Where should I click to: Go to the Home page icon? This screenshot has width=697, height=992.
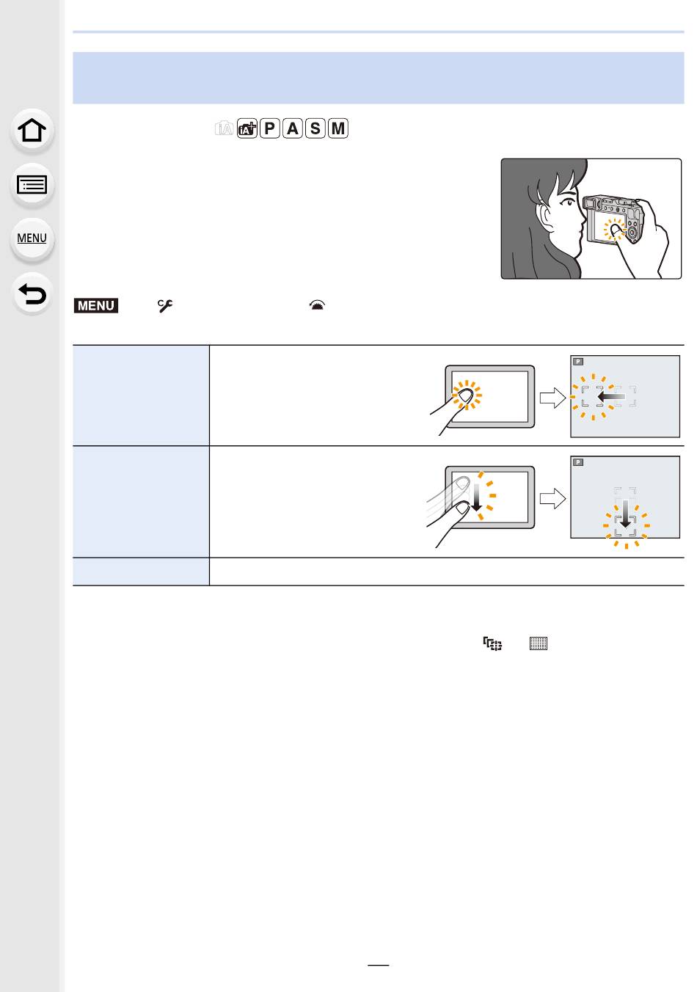point(32,131)
